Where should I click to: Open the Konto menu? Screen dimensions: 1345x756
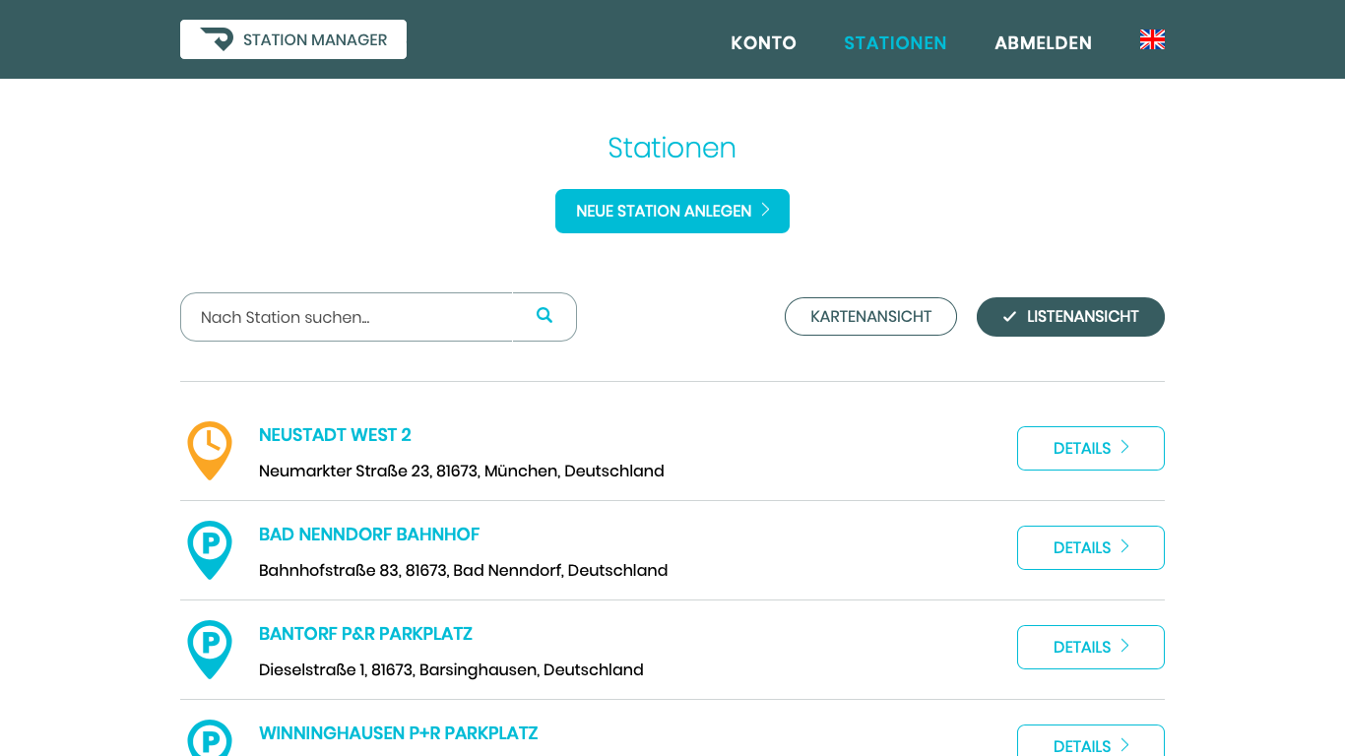click(x=764, y=42)
